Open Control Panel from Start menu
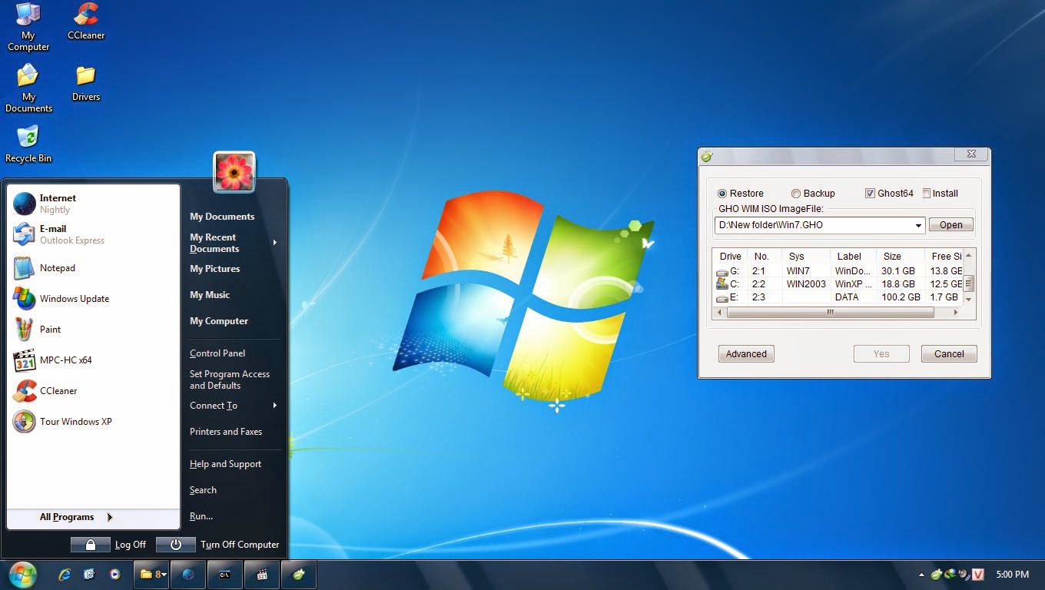Image resolution: width=1045 pixels, height=590 pixels. point(217,353)
